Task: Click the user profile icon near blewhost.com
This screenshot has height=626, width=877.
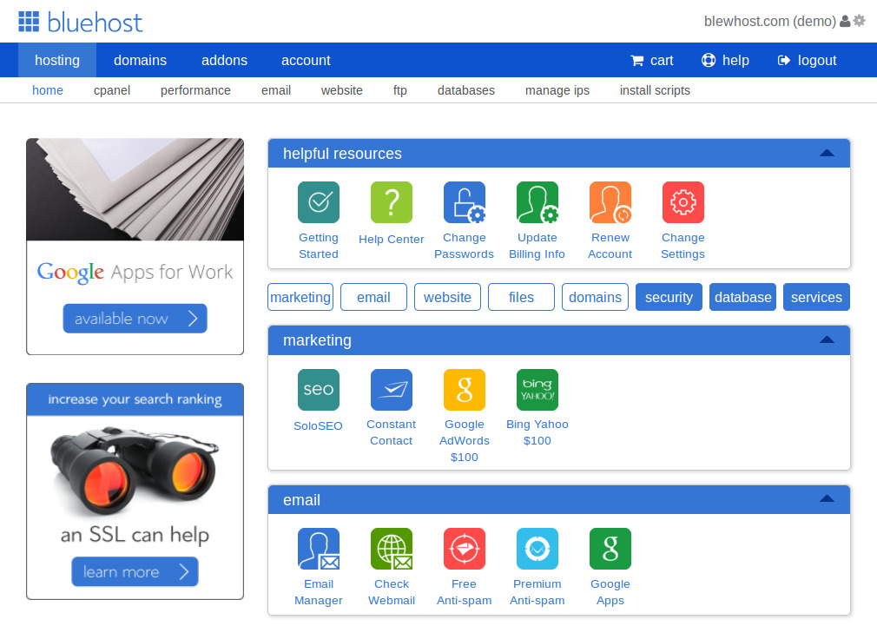Action: [x=845, y=21]
